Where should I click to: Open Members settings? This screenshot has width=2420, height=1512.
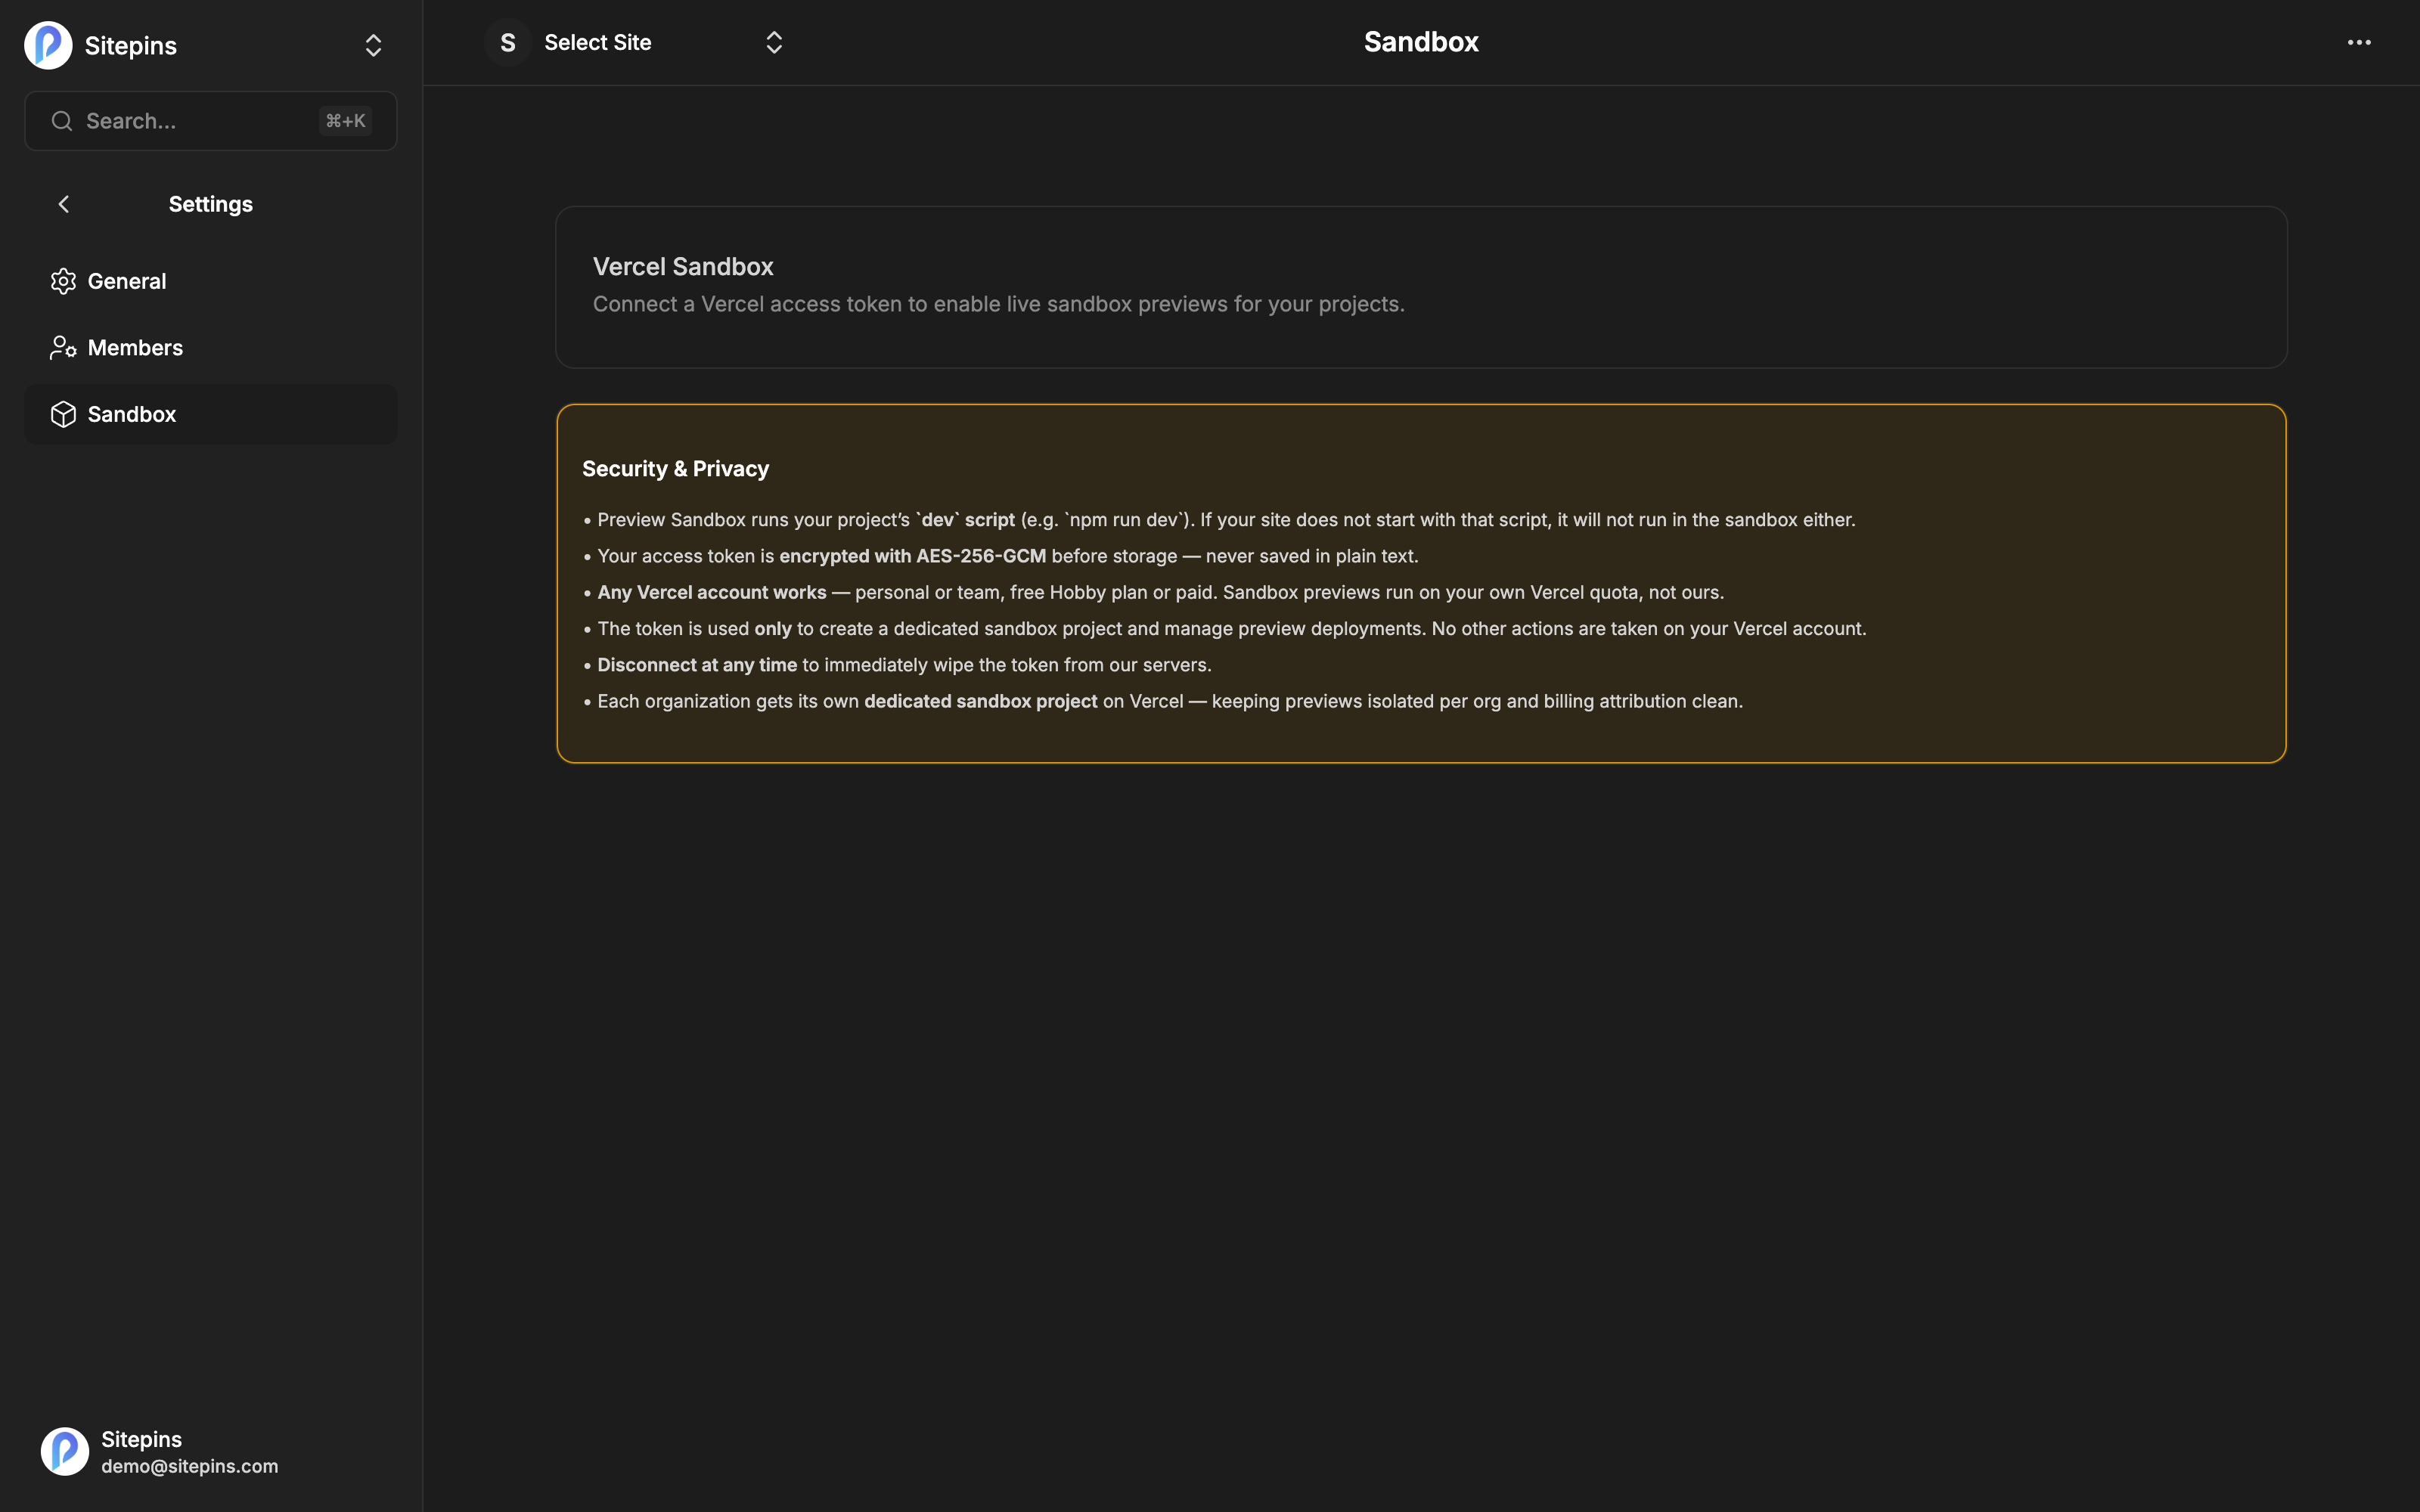[211, 348]
